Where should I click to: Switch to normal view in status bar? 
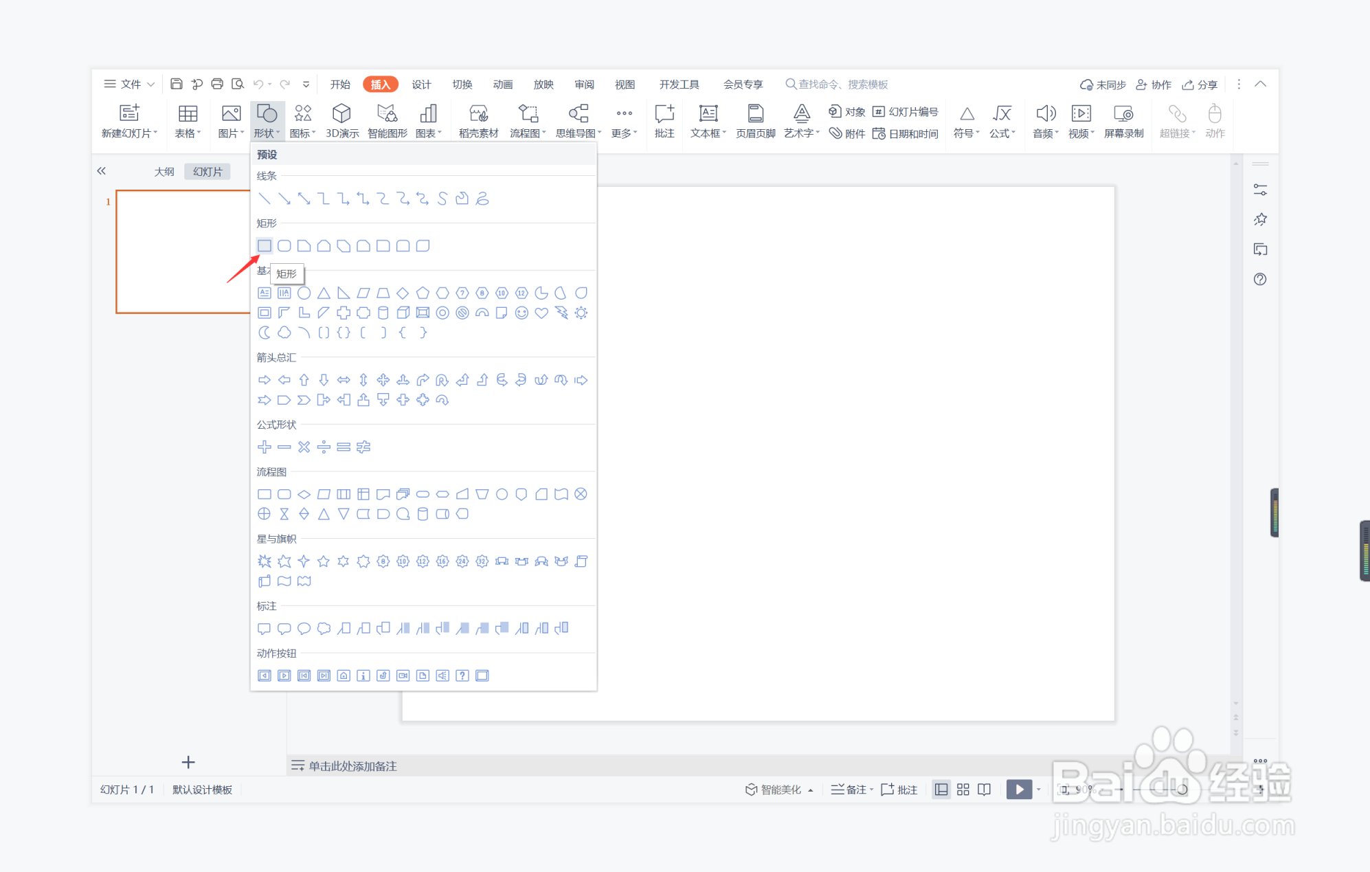coord(941,790)
